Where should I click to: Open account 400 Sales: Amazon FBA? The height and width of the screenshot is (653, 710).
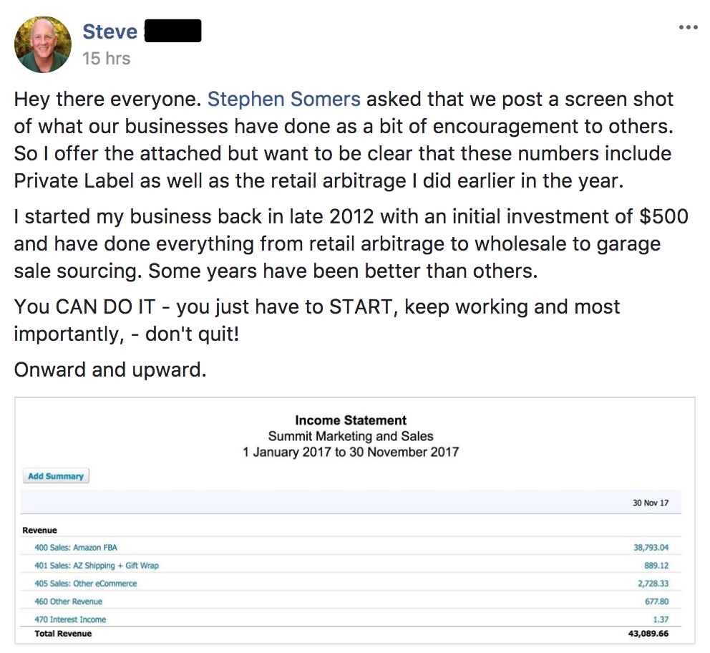[x=75, y=548]
